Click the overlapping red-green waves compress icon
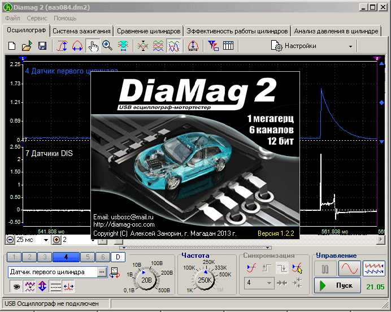Viewport: 391px width, 312px height. pos(143,46)
